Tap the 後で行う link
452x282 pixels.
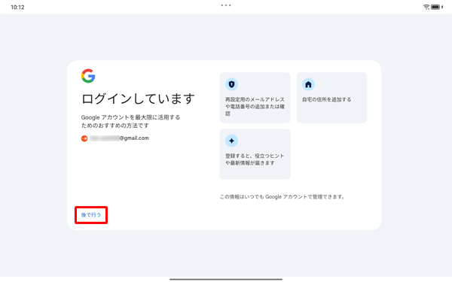(x=91, y=215)
